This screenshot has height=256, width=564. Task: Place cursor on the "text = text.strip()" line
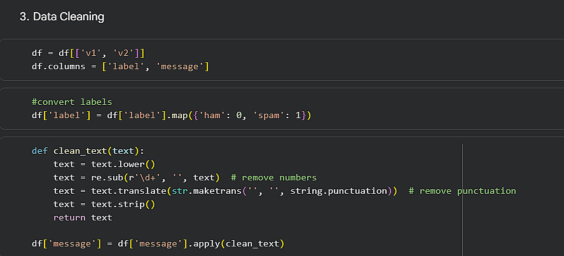pos(104,204)
